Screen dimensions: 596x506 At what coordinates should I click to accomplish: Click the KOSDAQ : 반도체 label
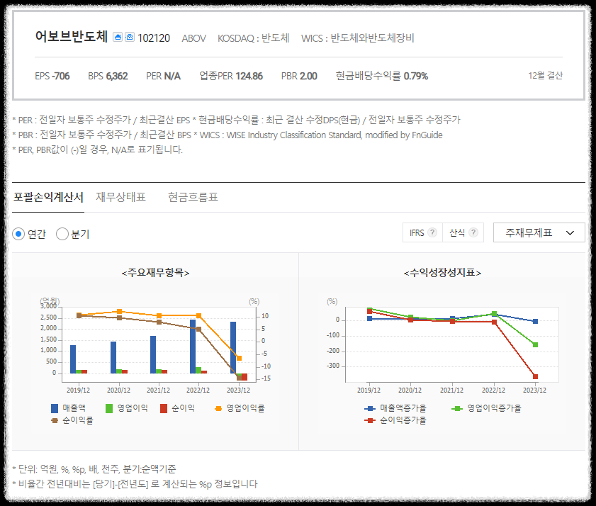tap(254, 38)
